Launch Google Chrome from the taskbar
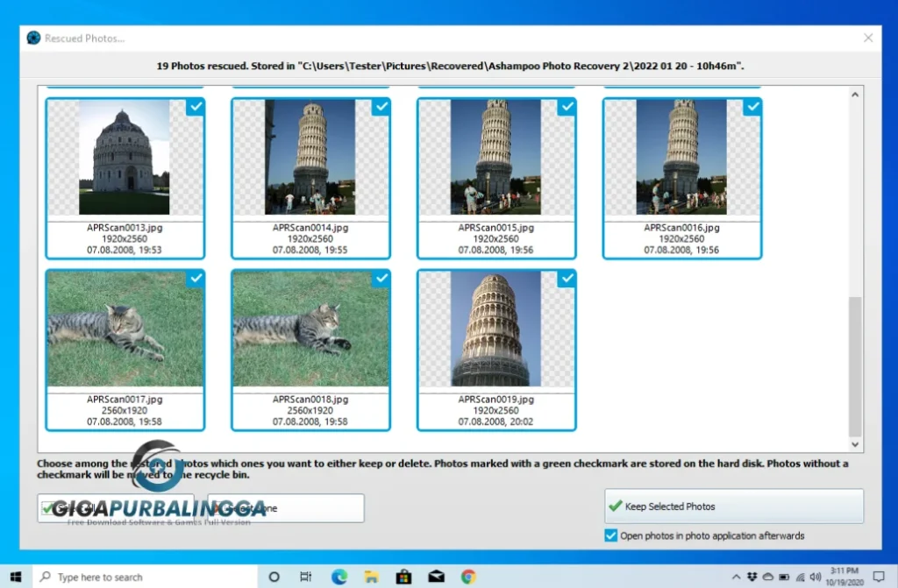Image resolution: width=898 pixels, height=588 pixels. [x=468, y=577]
